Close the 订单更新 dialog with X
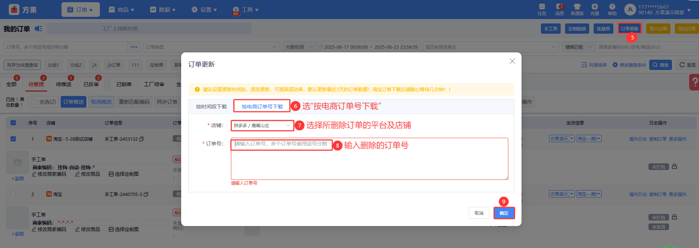699x248 pixels. (512, 61)
